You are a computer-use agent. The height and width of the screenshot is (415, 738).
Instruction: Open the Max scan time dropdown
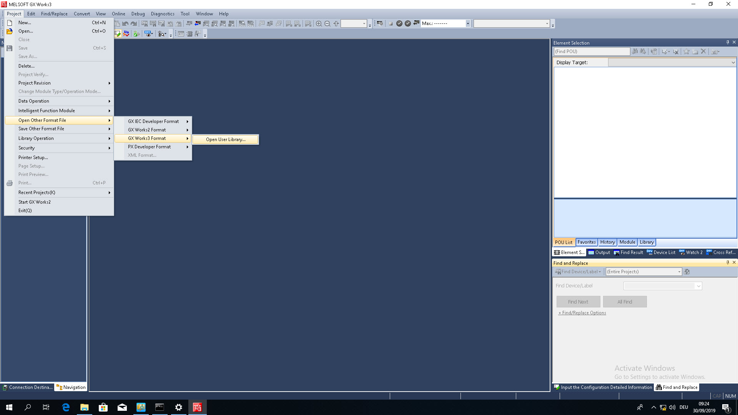(x=467, y=23)
